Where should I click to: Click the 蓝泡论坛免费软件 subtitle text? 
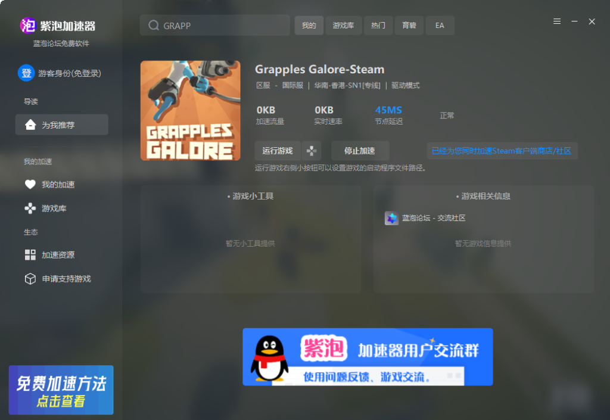[x=61, y=43]
